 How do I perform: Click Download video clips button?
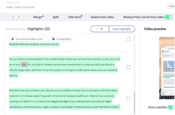[x=27, y=39]
